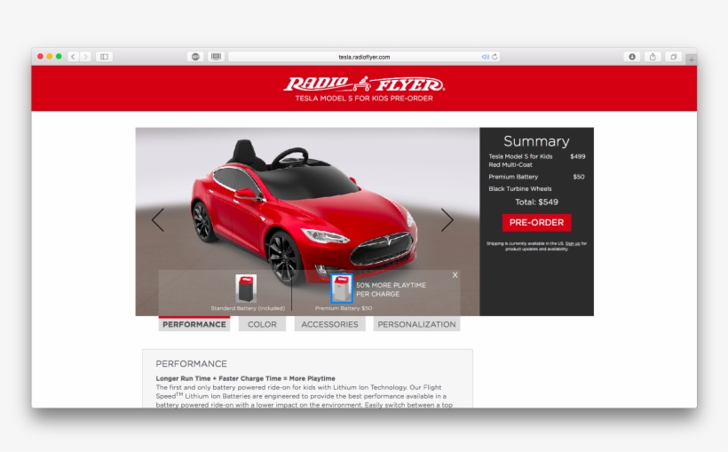Switch to the Color tab
This screenshot has height=452, width=728.
point(262,324)
